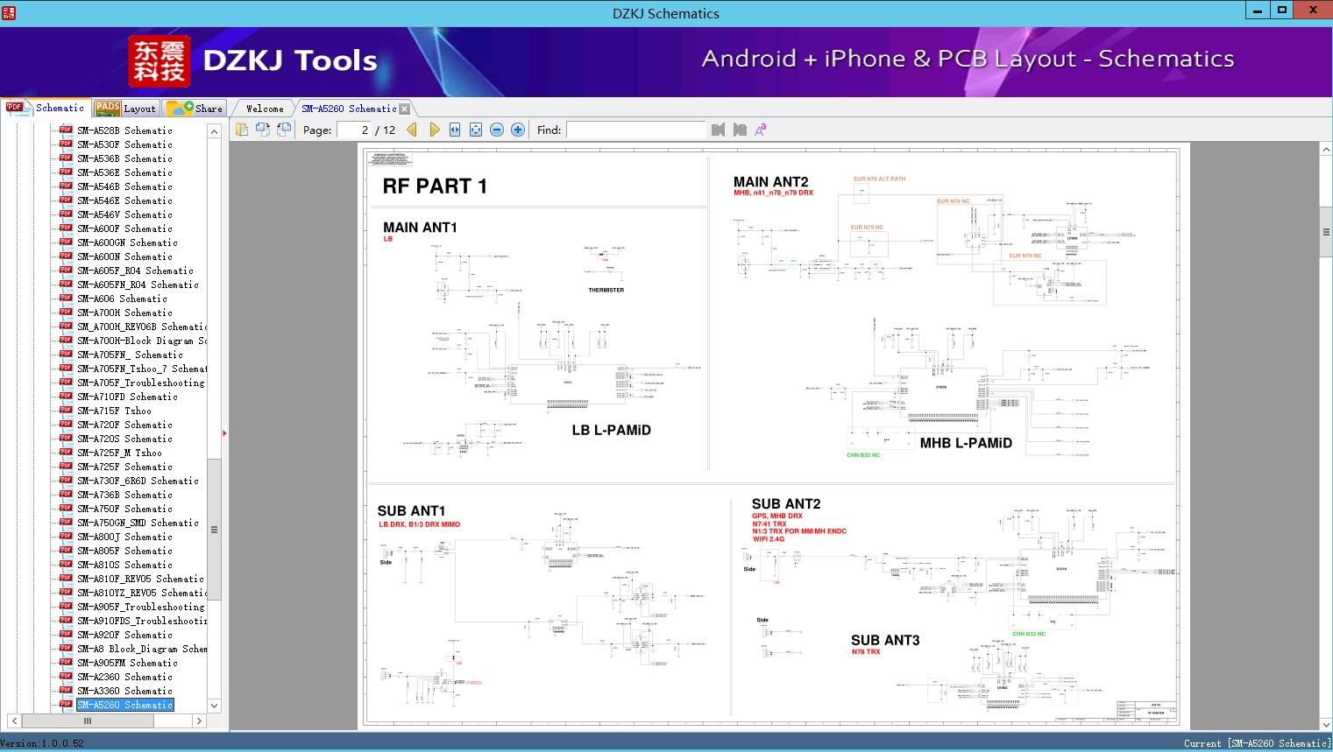Click the tree horizontal scroll-right arrow
The height and width of the screenshot is (752, 1333).
click(200, 720)
